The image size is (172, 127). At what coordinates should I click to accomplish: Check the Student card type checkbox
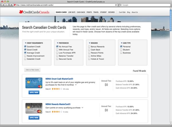click(x=121, y=49)
